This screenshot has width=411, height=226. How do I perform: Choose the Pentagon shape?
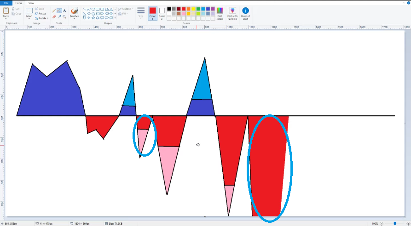pyautogui.click(x=93, y=14)
